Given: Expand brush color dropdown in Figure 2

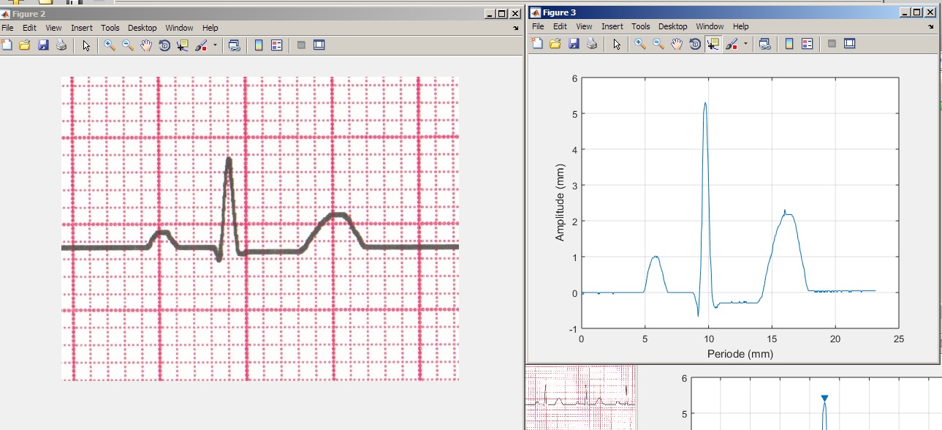Looking at the screenshot, I should (x=215, y=45).
